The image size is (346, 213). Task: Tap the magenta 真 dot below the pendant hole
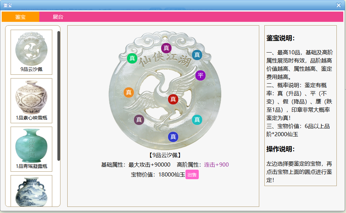coord(166,48)
